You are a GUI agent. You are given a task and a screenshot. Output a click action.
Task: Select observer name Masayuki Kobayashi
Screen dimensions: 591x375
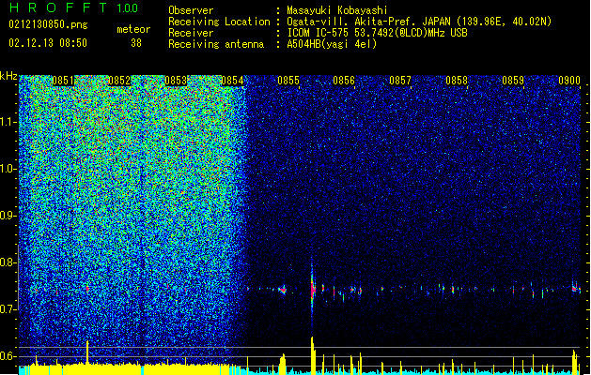pos(337,10)
